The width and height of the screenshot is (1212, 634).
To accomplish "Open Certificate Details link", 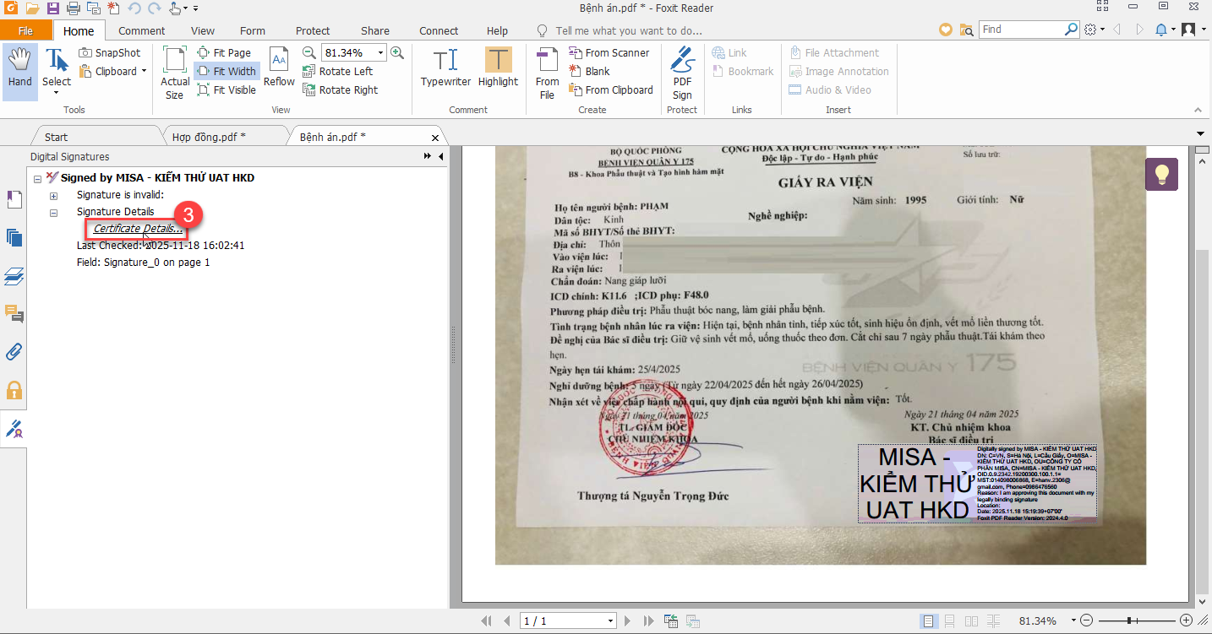I will (138, 228).
